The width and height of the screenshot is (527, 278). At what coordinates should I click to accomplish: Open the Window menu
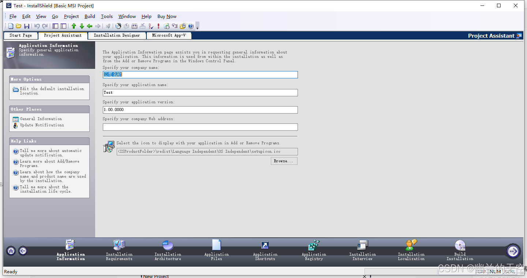pos(127,16)
